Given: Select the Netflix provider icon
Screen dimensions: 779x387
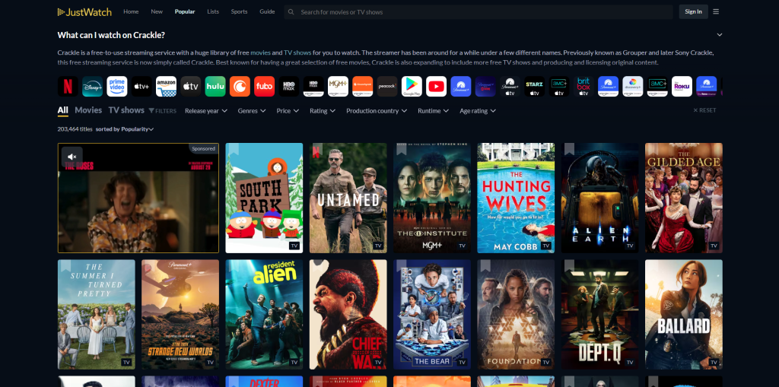Looking at the screenshot, I should pos(68,87).
